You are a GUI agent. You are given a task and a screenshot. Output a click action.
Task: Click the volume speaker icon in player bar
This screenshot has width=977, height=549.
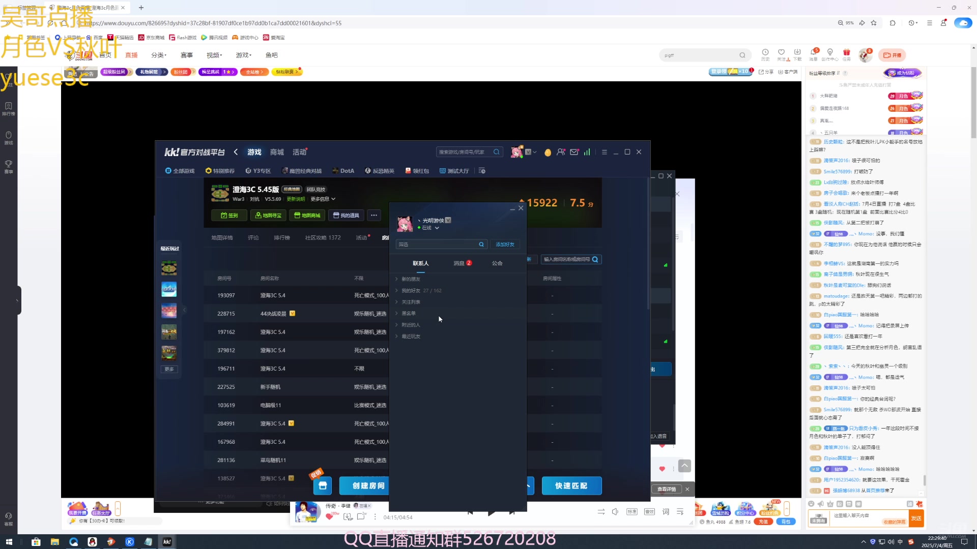pos(615,512)
